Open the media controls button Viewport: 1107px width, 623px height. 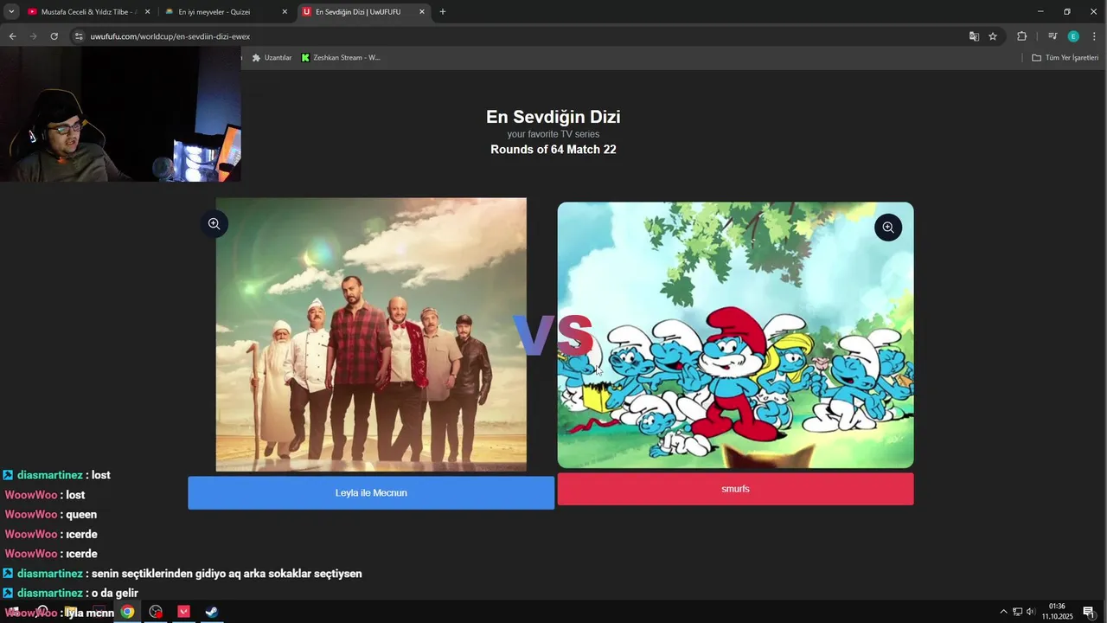(1053, 36)
